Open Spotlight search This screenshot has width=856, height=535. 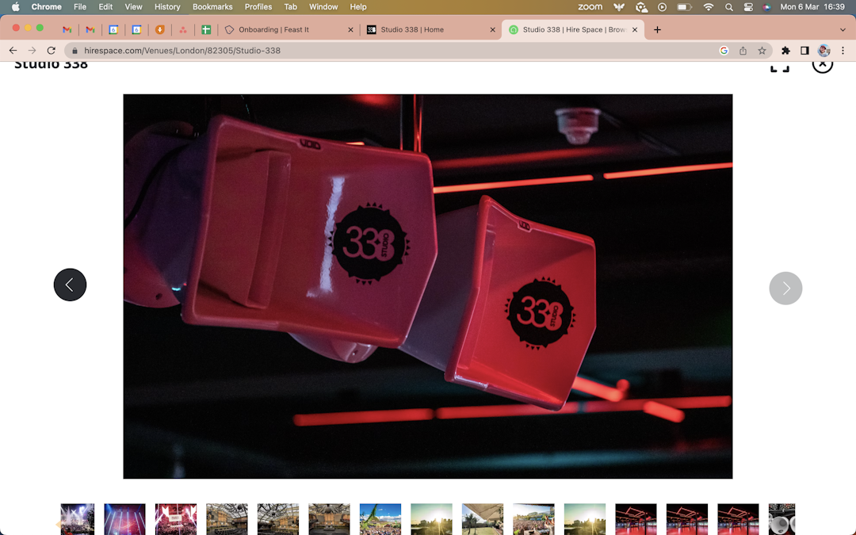pyautogui.click(x=729, y=6)
